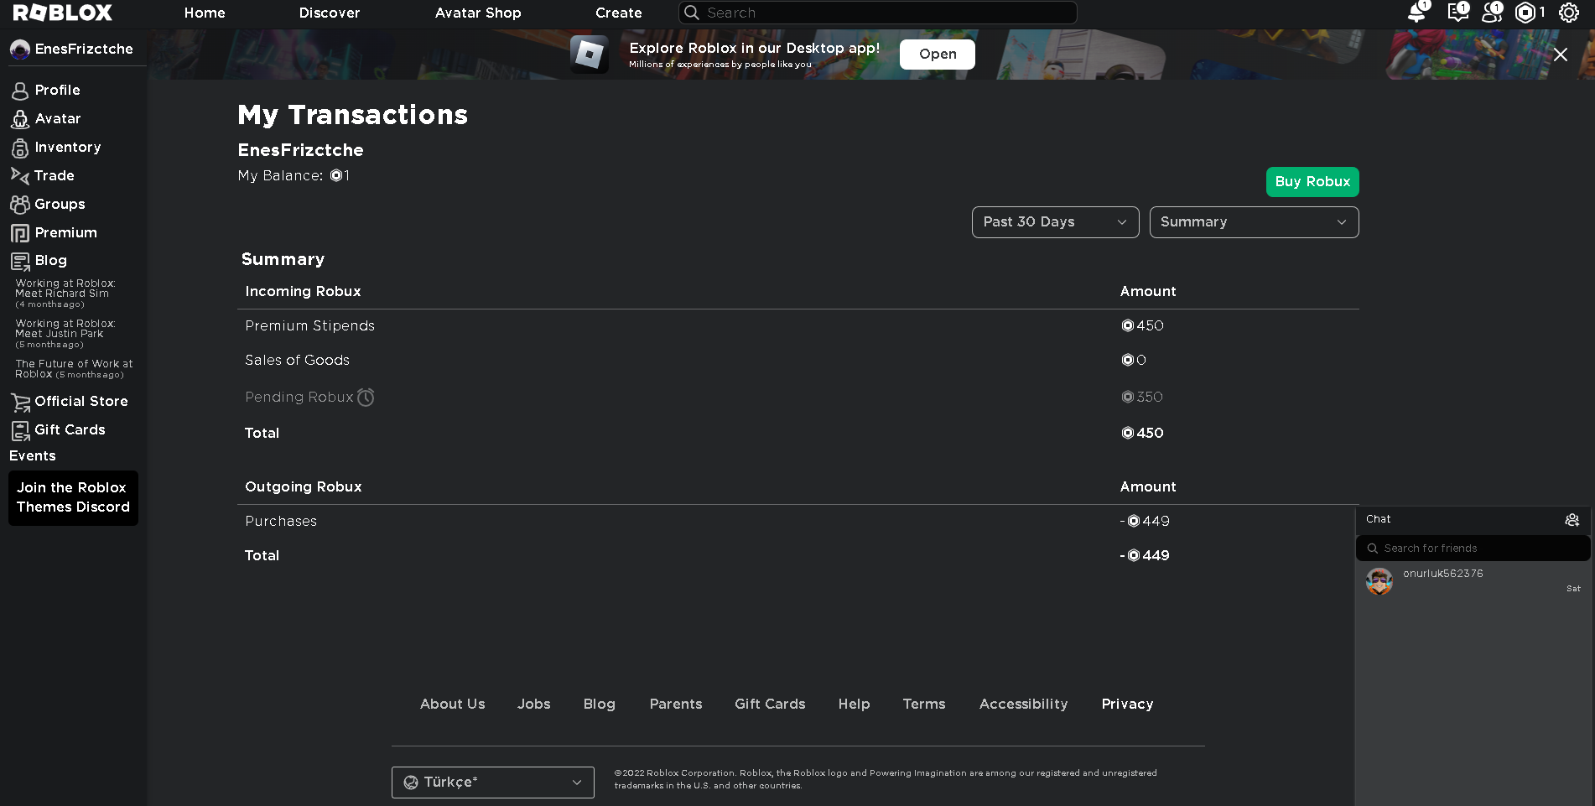This screenshot has height=806, width=1595.
Task: Click the Premium Stipends row label
Action: (310, 325)
